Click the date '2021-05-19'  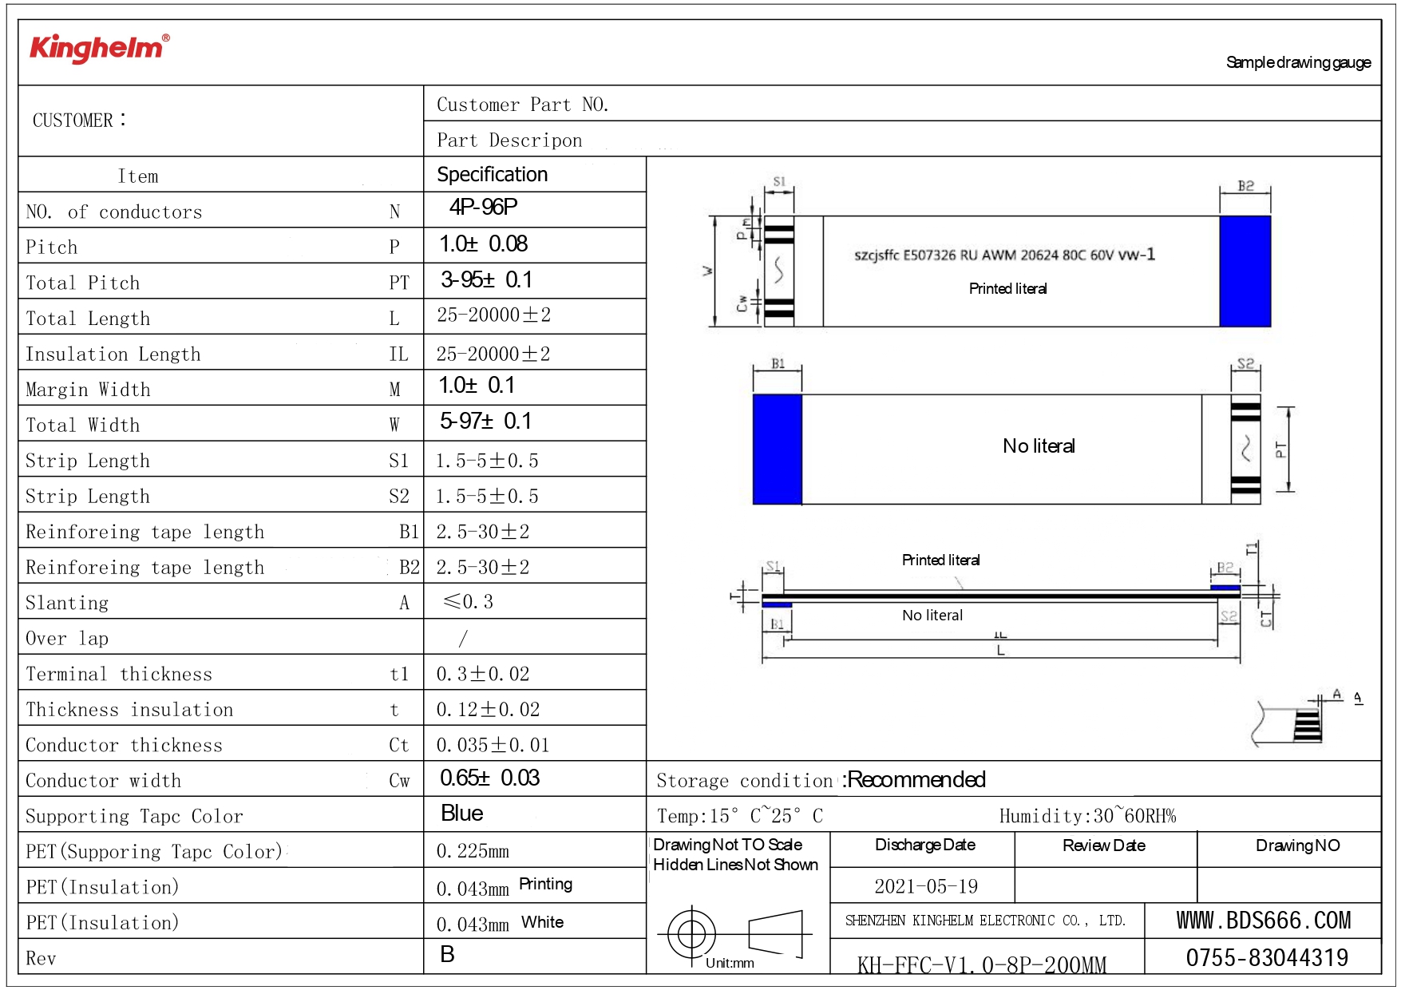point(926,886)
